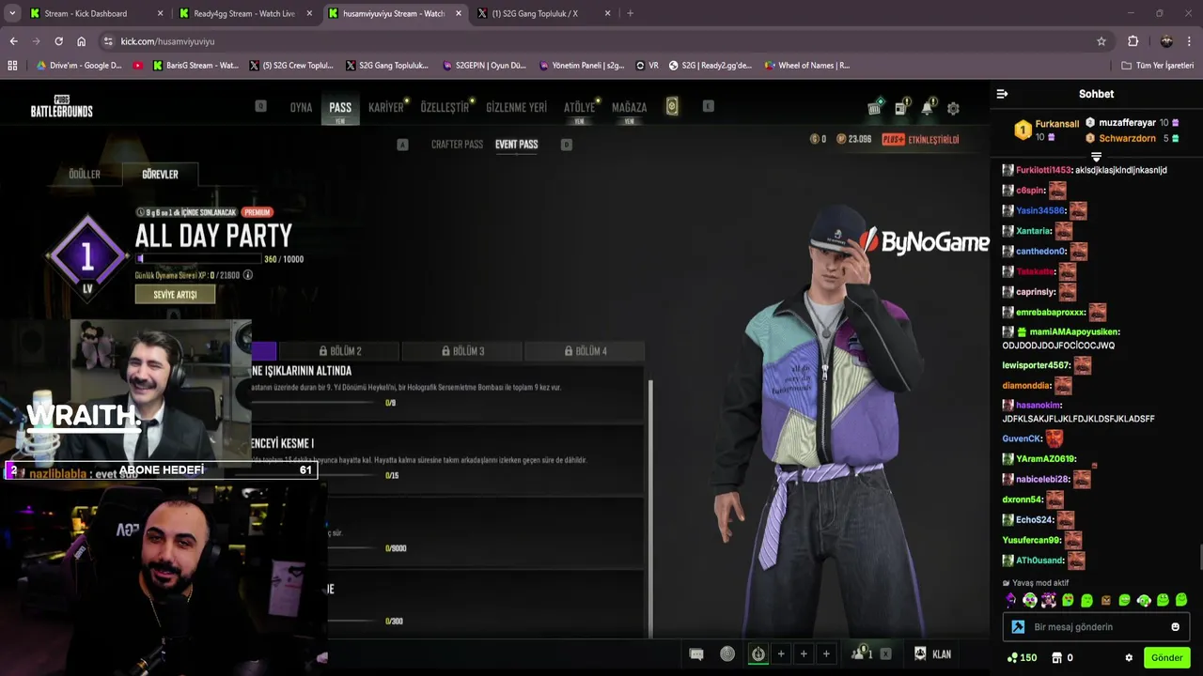Open the emoji picker in chat input

(1175, 627)
